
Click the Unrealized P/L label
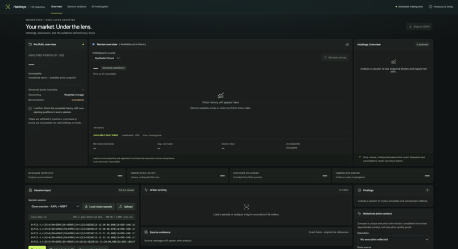point(293,144)
